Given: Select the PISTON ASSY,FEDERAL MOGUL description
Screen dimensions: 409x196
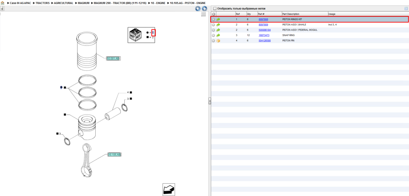Looking at the screenshot, I should tap(301, 30).
